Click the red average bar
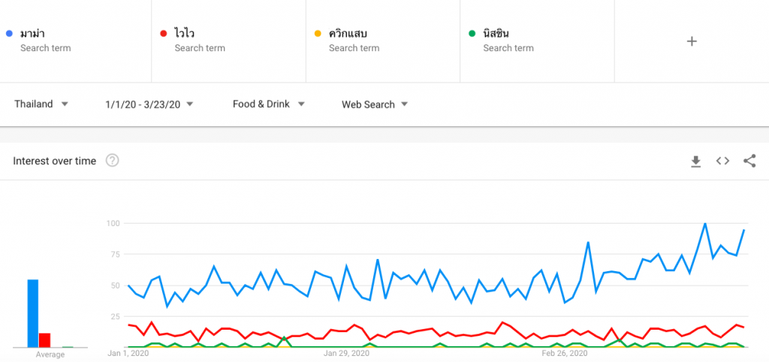Screen dimensions: 769x362 point(44,340)
